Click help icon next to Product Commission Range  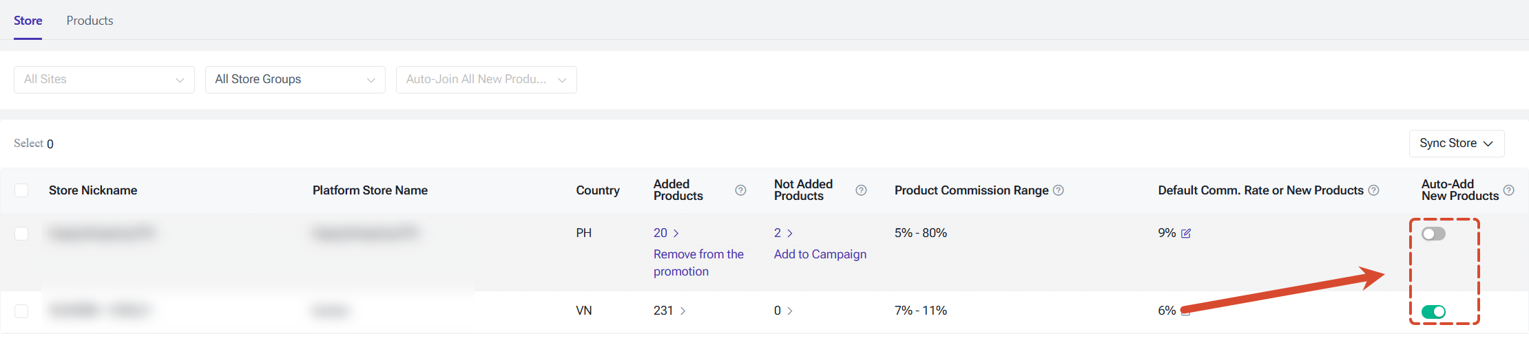[x=1059, y=190]
